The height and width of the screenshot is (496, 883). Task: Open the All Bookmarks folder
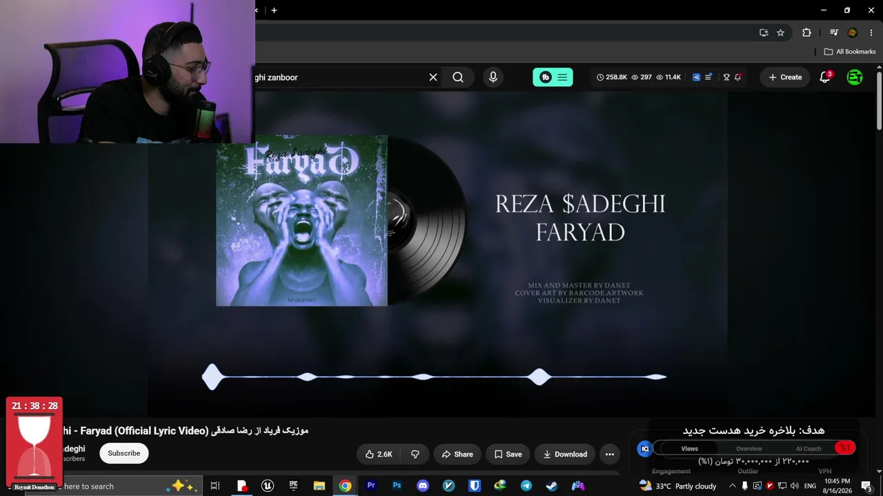coord(850,52)
